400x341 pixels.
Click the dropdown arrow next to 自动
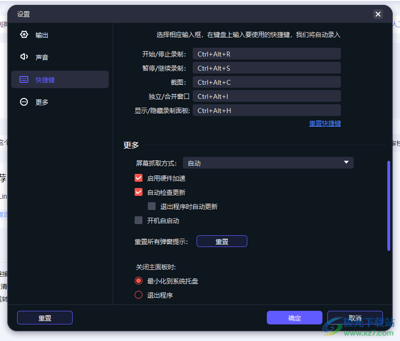[346, 163]
